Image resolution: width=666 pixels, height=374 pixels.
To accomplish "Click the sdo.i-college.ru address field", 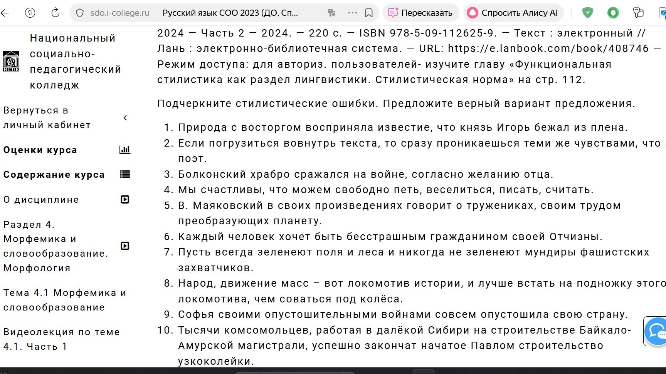I will (119, 13).
